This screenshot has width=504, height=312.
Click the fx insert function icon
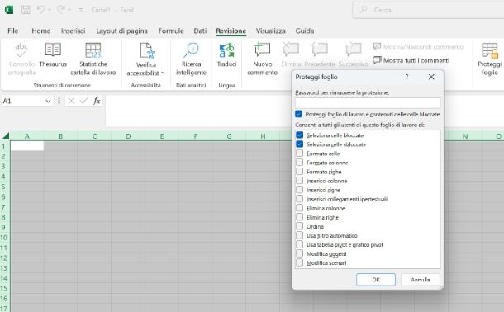(x=97, y=101)
